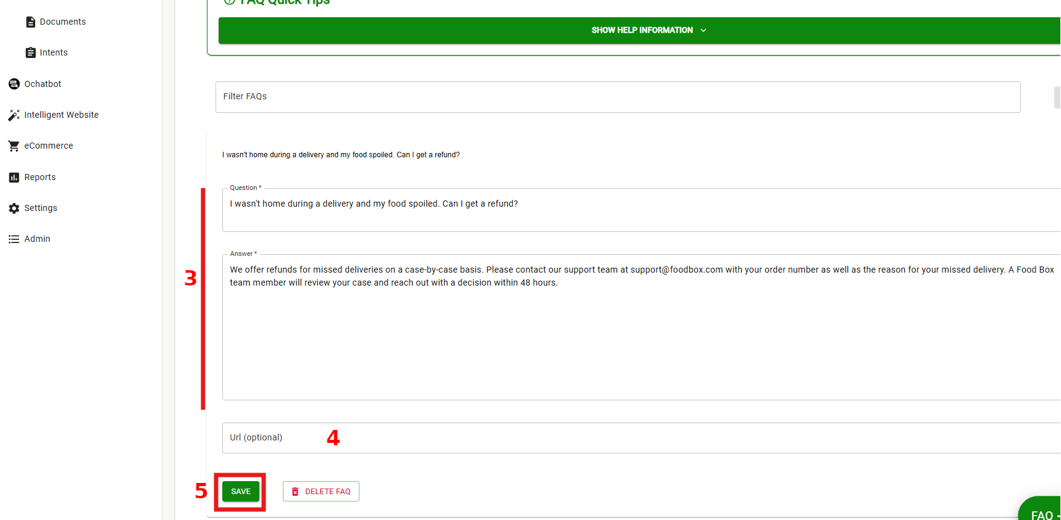Go to the Ochatbot menu item

[43, 84]
